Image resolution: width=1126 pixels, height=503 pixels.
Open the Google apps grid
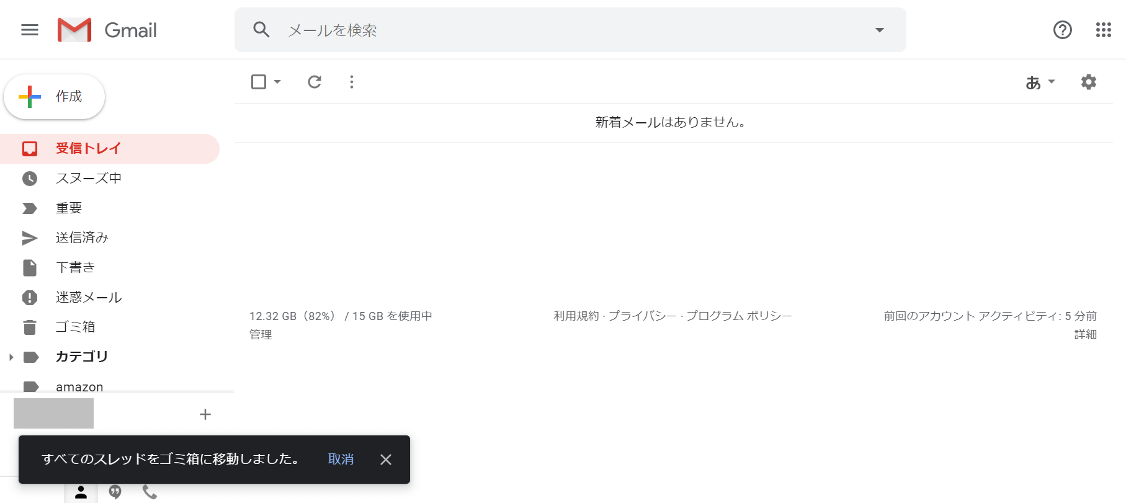point(1103,30)
